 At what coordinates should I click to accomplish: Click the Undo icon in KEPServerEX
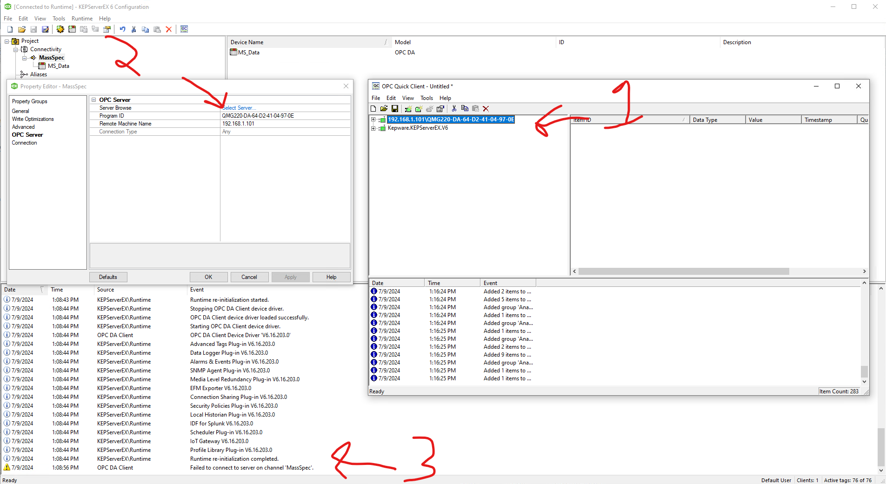pos(122,29)
